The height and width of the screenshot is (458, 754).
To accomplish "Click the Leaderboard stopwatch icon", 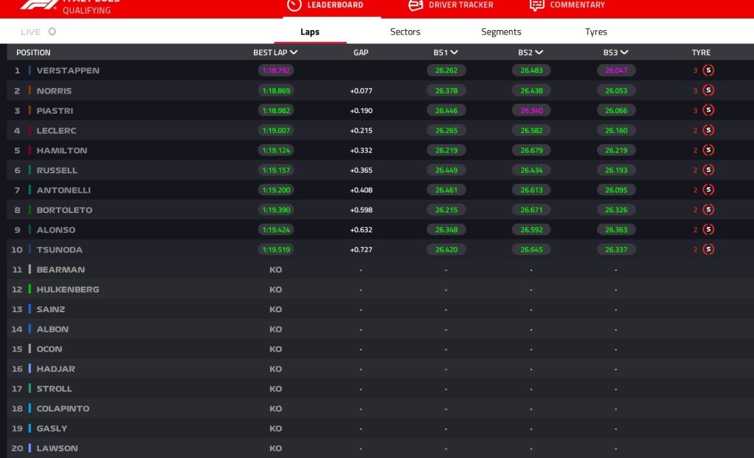I will coord(293,5).
